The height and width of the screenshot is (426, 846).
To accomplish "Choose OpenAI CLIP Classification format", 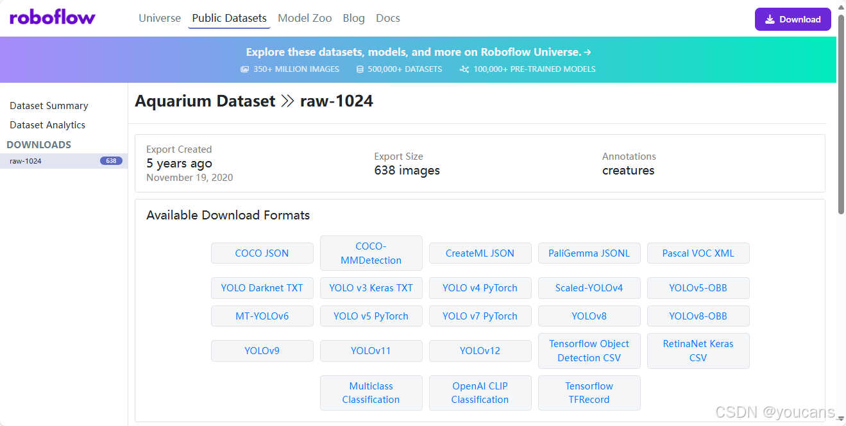I will click(x=480, y=393).
